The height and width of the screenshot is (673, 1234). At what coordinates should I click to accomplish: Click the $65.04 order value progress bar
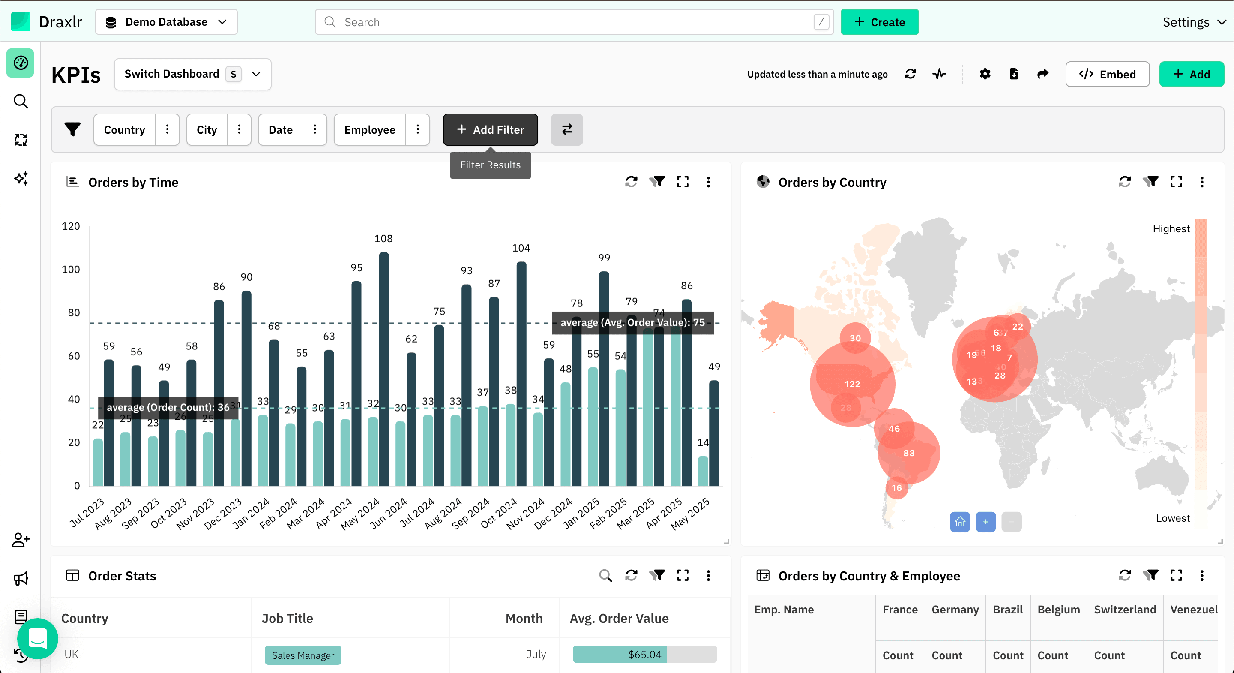pos(644,654)
